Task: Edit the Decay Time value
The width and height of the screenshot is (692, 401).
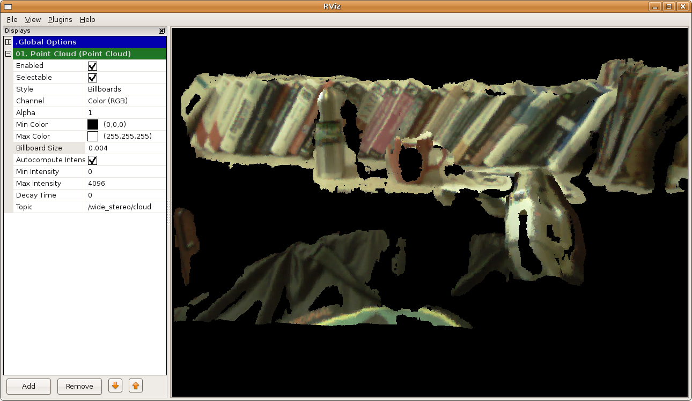Action: pos(126,195)
